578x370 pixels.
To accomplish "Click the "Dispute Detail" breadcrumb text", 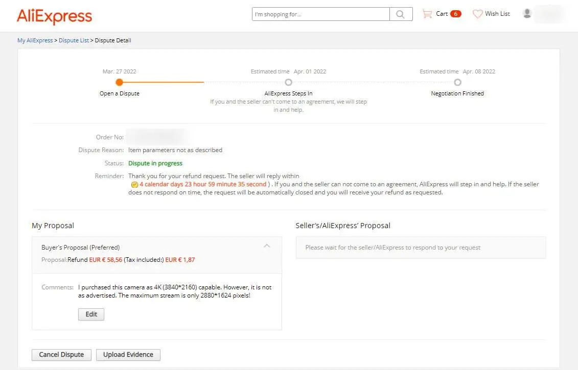I will (113, 40).
